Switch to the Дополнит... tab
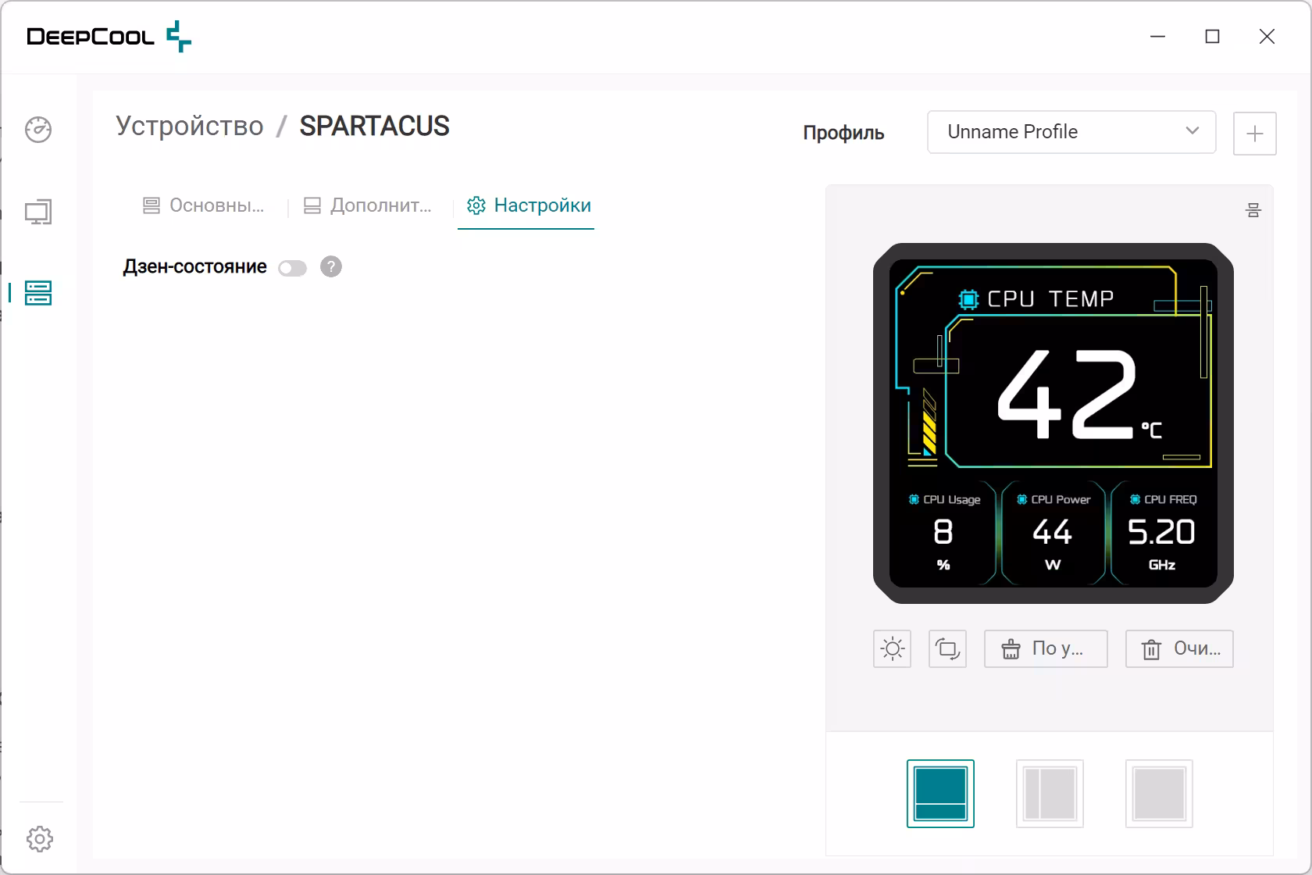This screenshot has width=1312, height=875. point(368,205)
